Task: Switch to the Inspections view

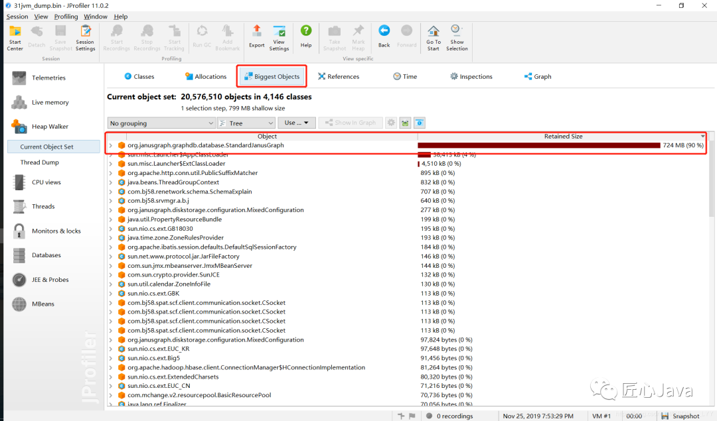Action: [471, 76]
